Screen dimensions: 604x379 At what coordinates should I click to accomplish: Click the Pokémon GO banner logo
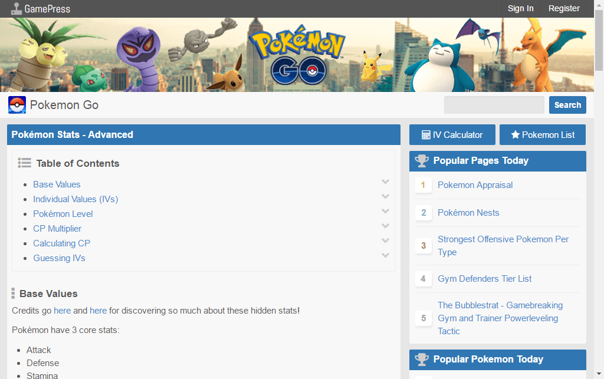pyautogui.click(x=297, y=55)
